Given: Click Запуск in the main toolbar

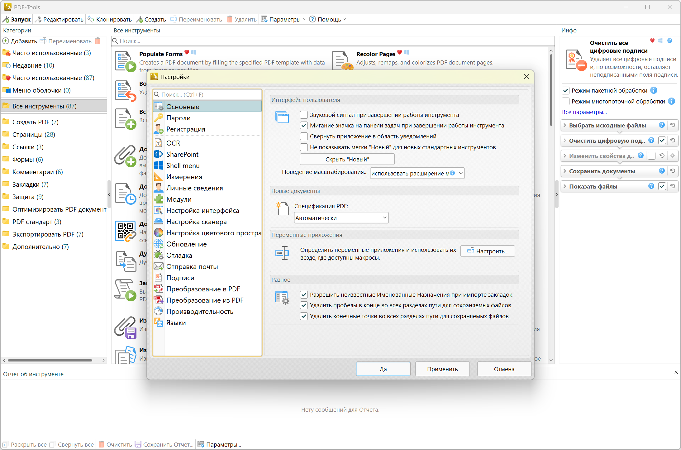Looking at the screenshot, I should click(17, 19).
